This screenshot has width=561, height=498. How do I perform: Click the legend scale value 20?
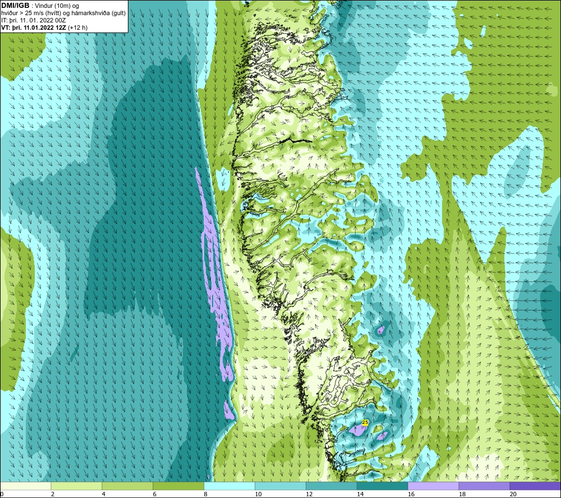[513, 494]
